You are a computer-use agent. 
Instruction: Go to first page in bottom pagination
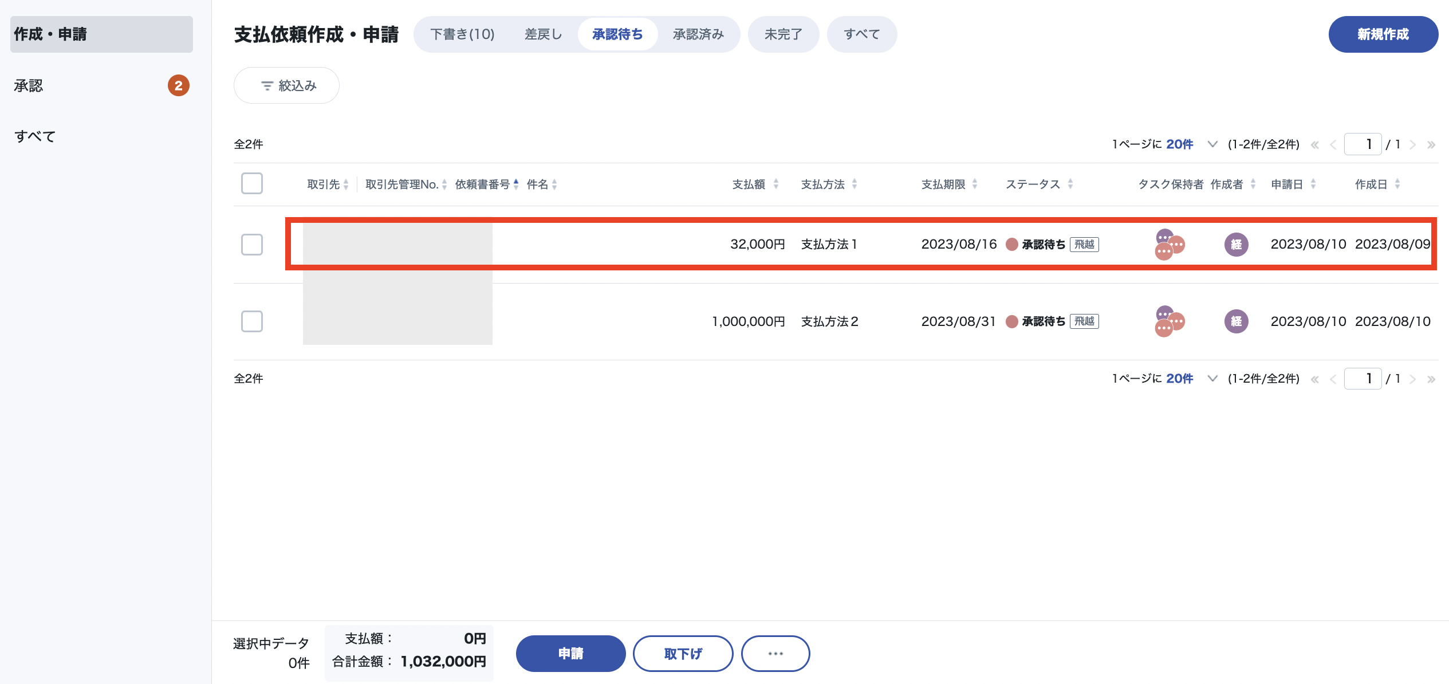pos(1315,379)
